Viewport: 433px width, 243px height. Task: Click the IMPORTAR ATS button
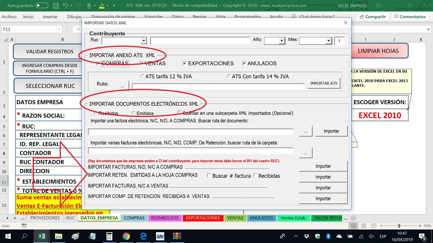point(324,83)
